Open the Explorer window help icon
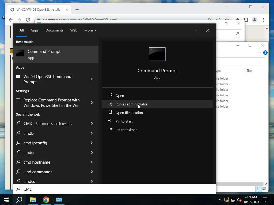 point(265,53)
